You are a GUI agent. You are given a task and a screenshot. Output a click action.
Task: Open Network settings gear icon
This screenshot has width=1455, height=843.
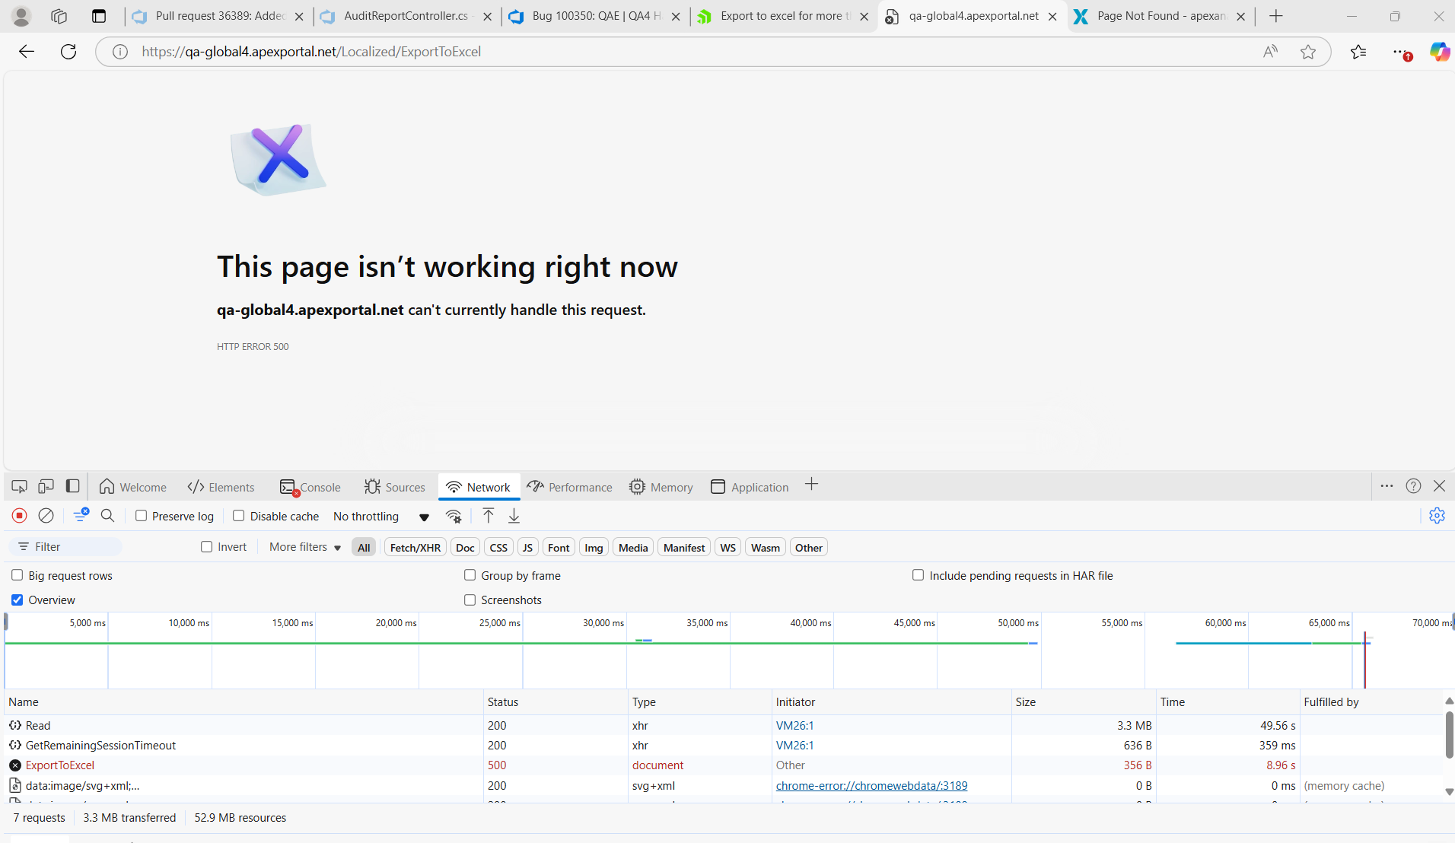point(1437,516)
